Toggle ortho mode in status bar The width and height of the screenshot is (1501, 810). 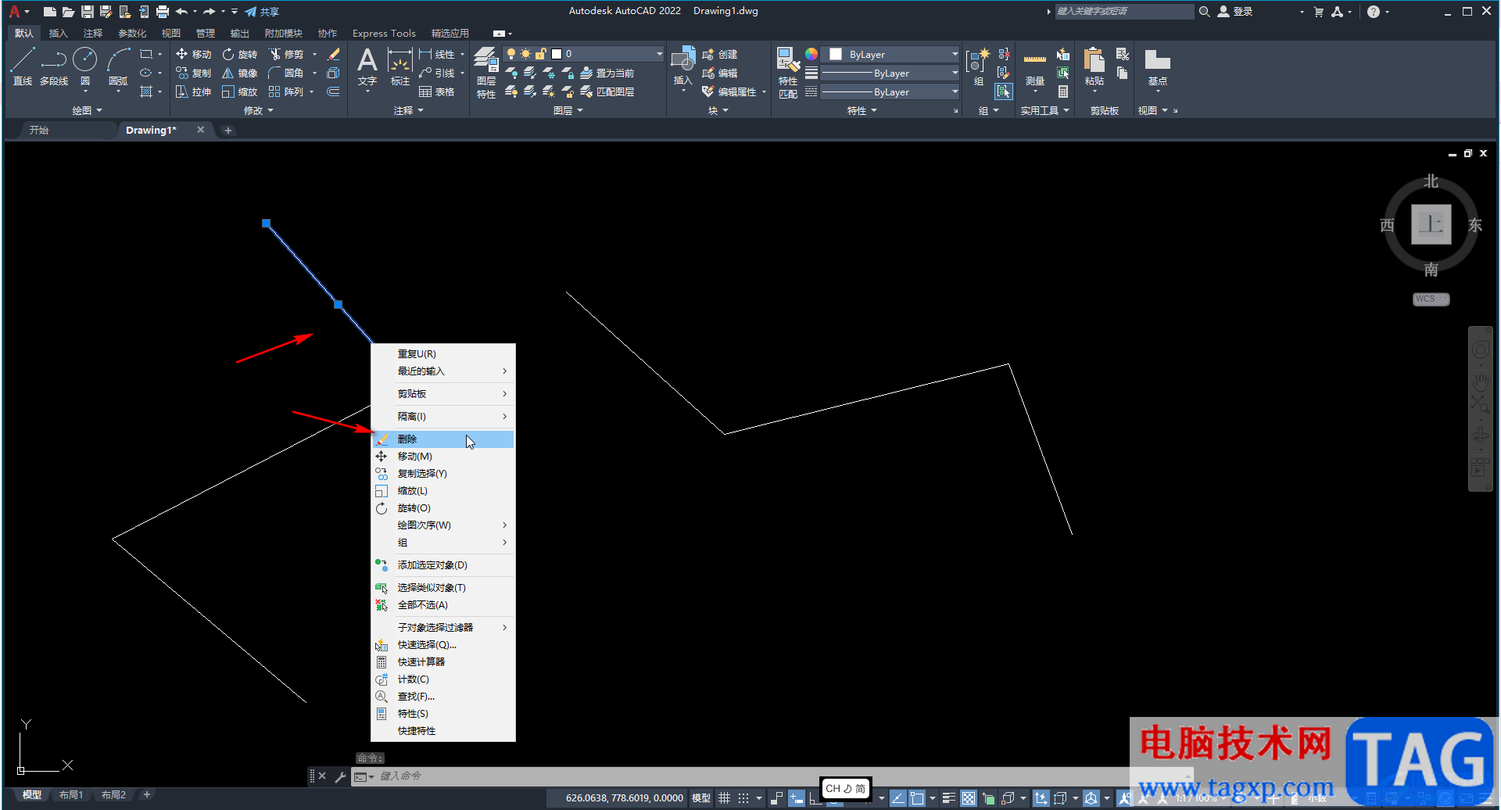click(x=814, y=798)
